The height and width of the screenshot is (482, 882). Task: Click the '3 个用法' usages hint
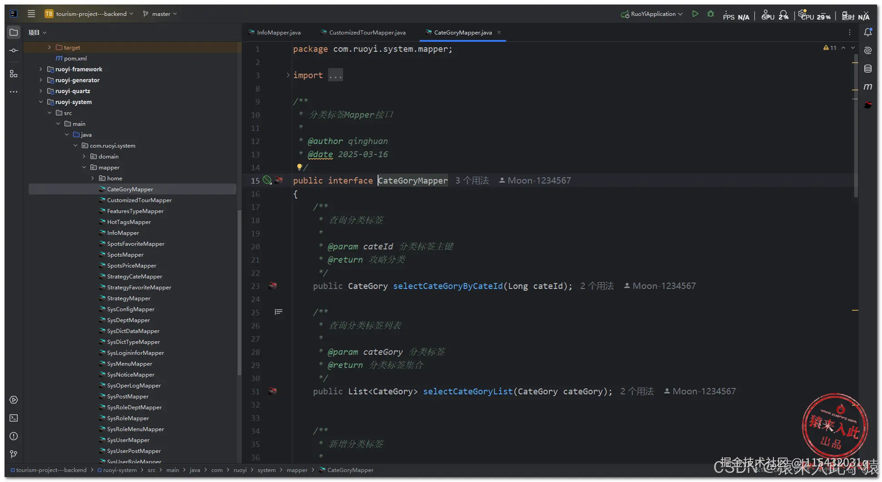pos(472,181)
